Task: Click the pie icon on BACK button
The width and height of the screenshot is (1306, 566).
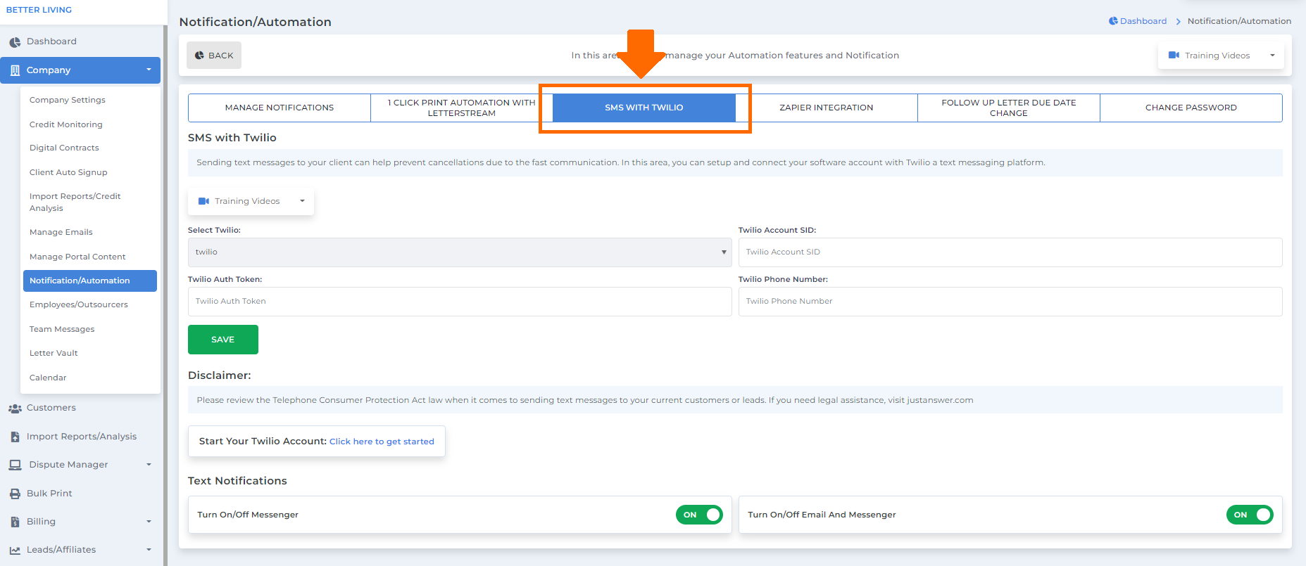Action: (199, 56)
